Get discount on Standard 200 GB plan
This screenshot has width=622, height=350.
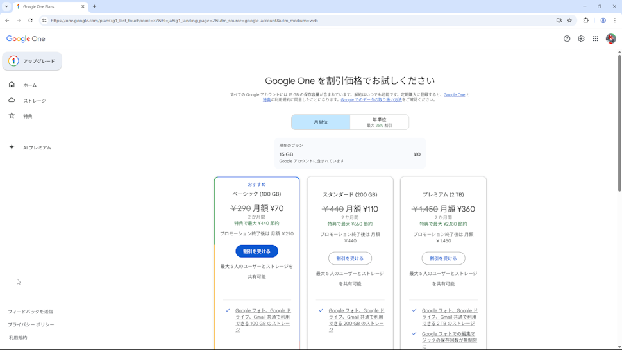(x=350, y=258)
